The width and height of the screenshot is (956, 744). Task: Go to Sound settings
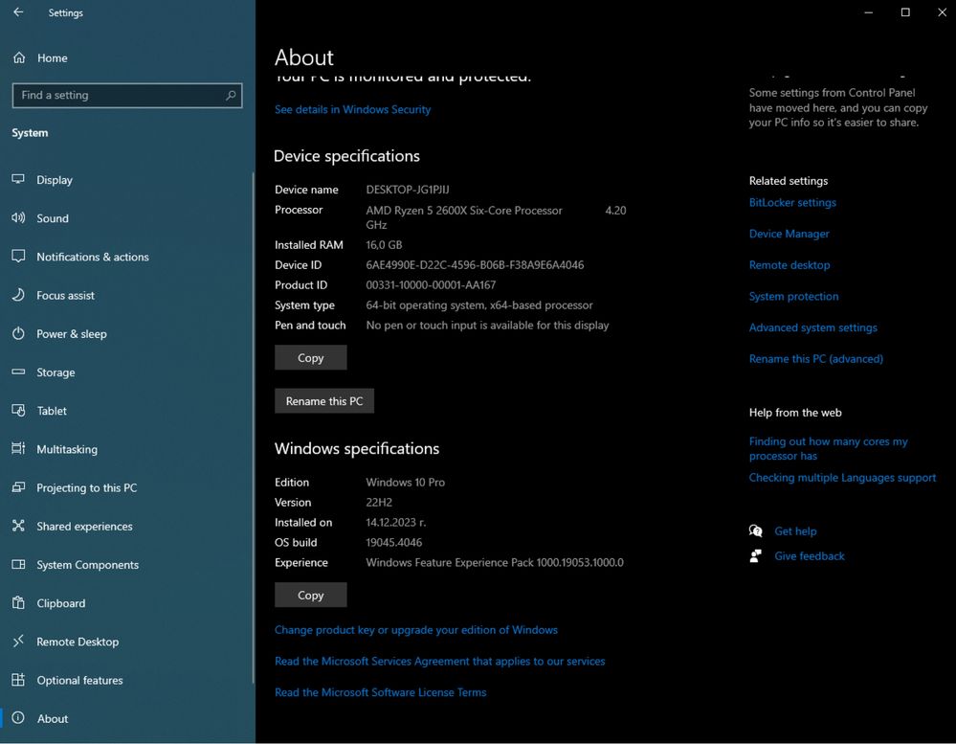(x=127, y=218)
